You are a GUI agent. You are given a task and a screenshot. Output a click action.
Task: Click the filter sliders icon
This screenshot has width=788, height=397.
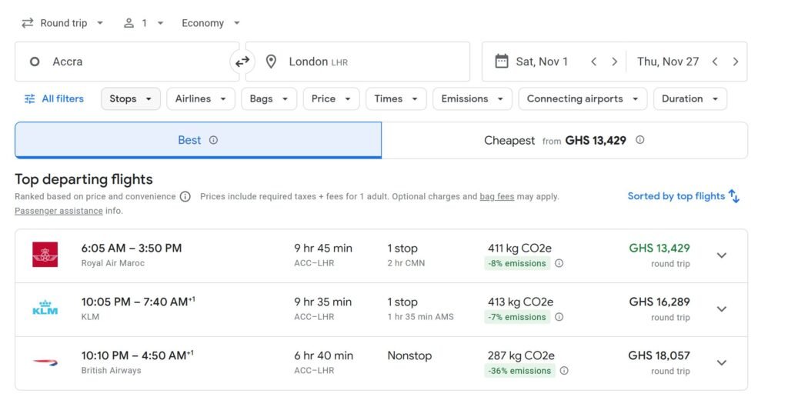30,99
